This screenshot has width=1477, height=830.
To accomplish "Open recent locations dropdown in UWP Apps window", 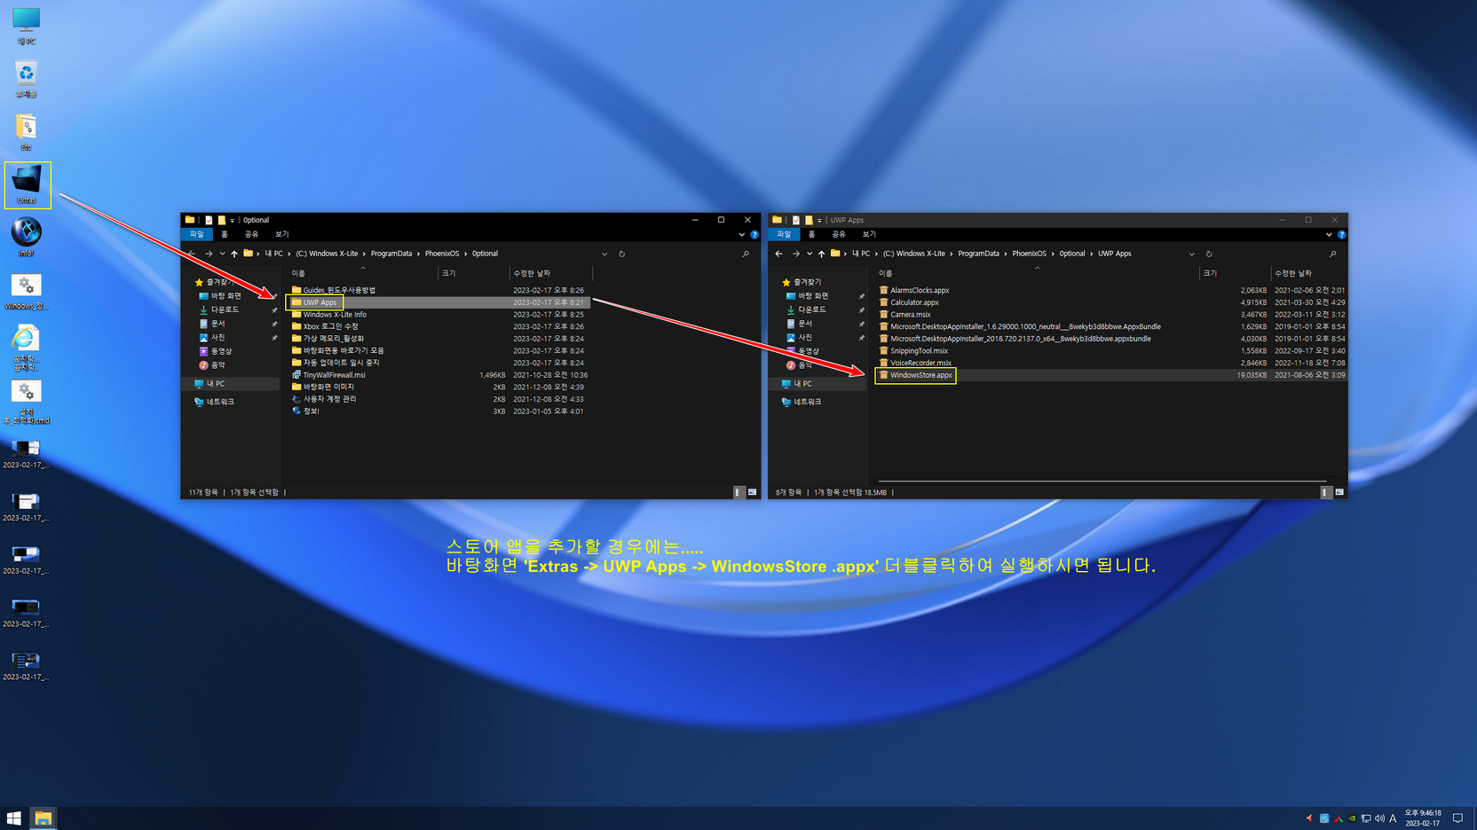I will point(809,254).
